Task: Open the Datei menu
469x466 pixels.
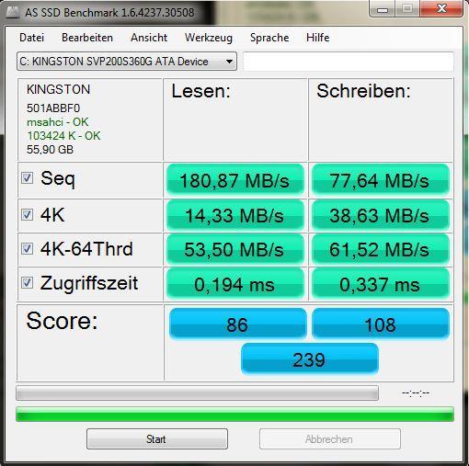Action: (31, 38)
